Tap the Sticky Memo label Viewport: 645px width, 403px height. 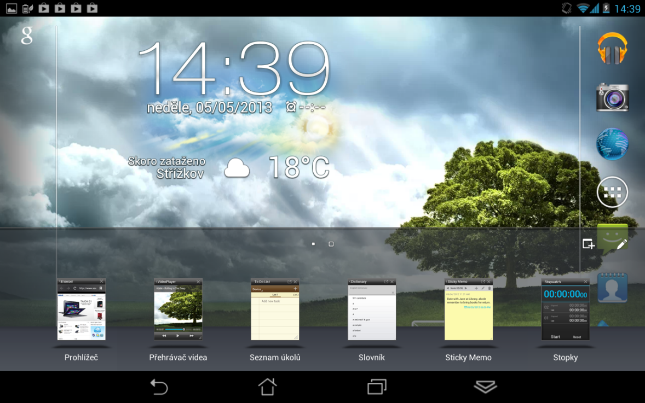(468, 358)
